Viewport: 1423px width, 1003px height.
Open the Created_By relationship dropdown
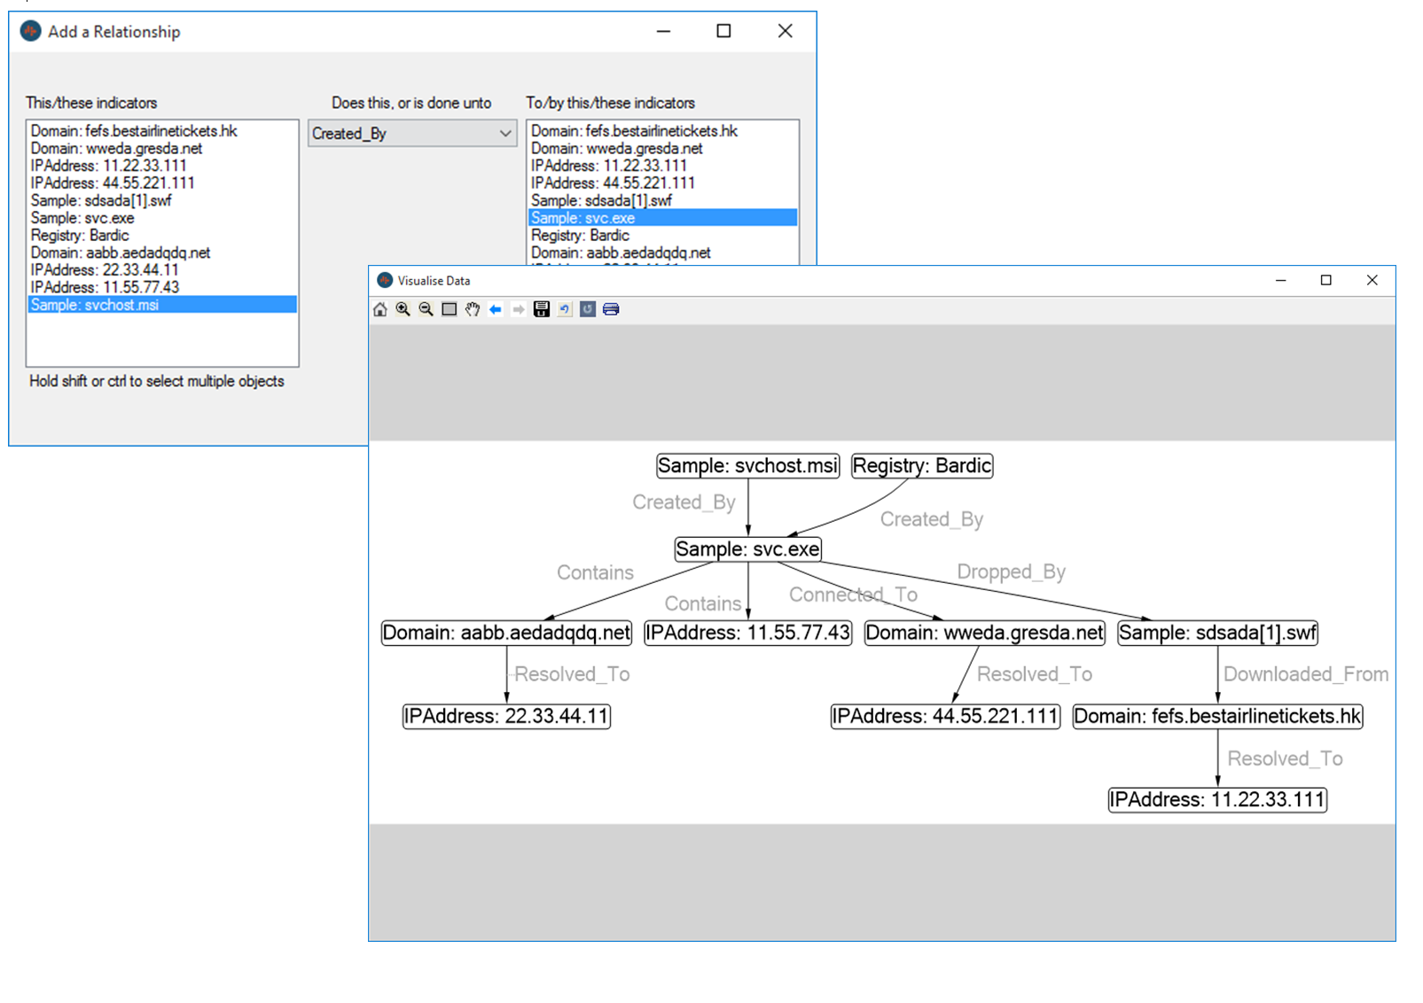click(x=412, y=134)
